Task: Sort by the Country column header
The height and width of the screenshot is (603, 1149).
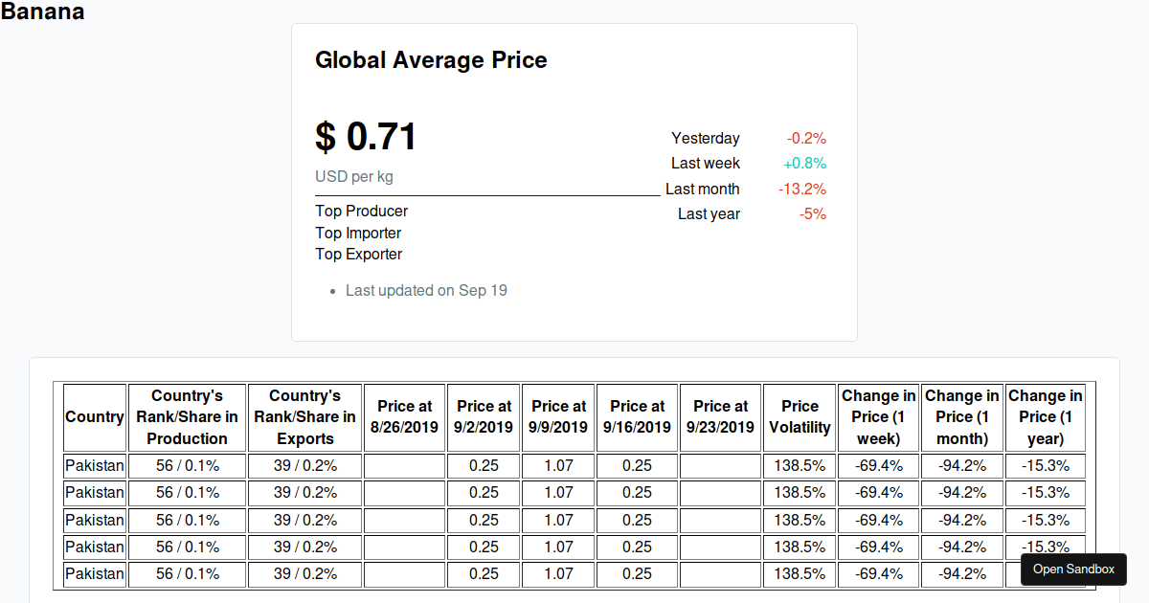Action: pyautogui.click(x=95, y=417)
